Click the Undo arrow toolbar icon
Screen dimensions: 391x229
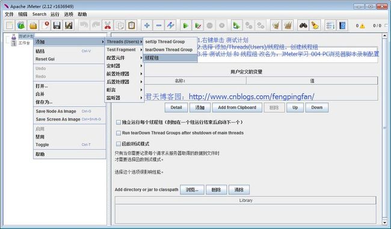click(84, 25)
